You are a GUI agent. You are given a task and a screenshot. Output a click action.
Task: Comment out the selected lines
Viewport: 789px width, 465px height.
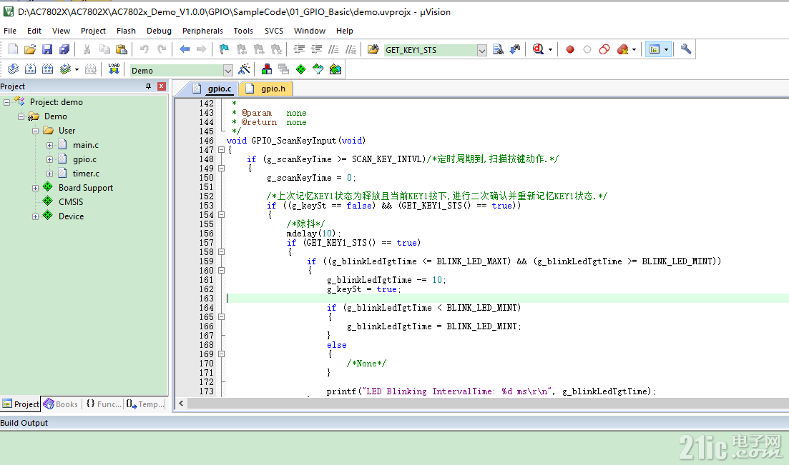(333, 49)
